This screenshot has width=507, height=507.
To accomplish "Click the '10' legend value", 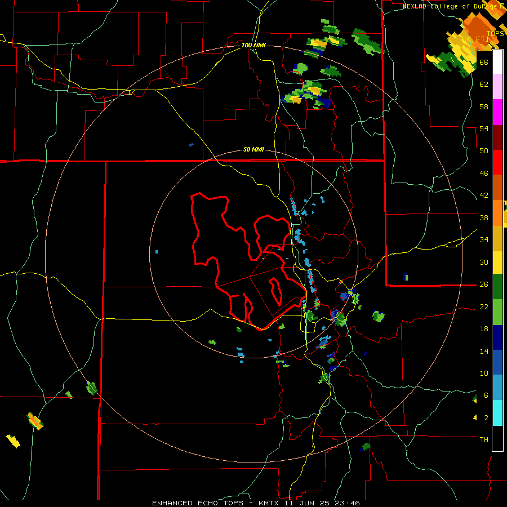I will point(484,373).
